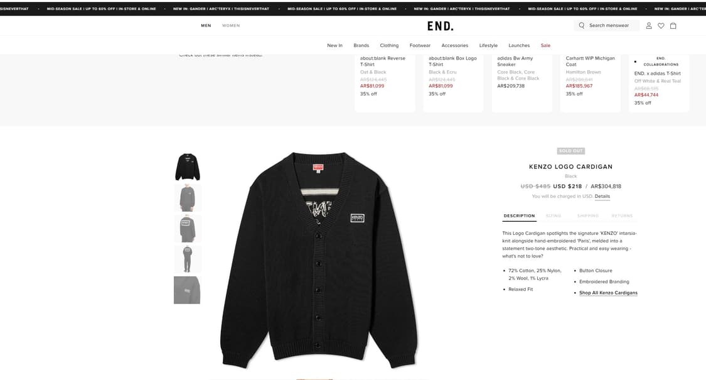Click the Search menswear field

coord(606,26)
